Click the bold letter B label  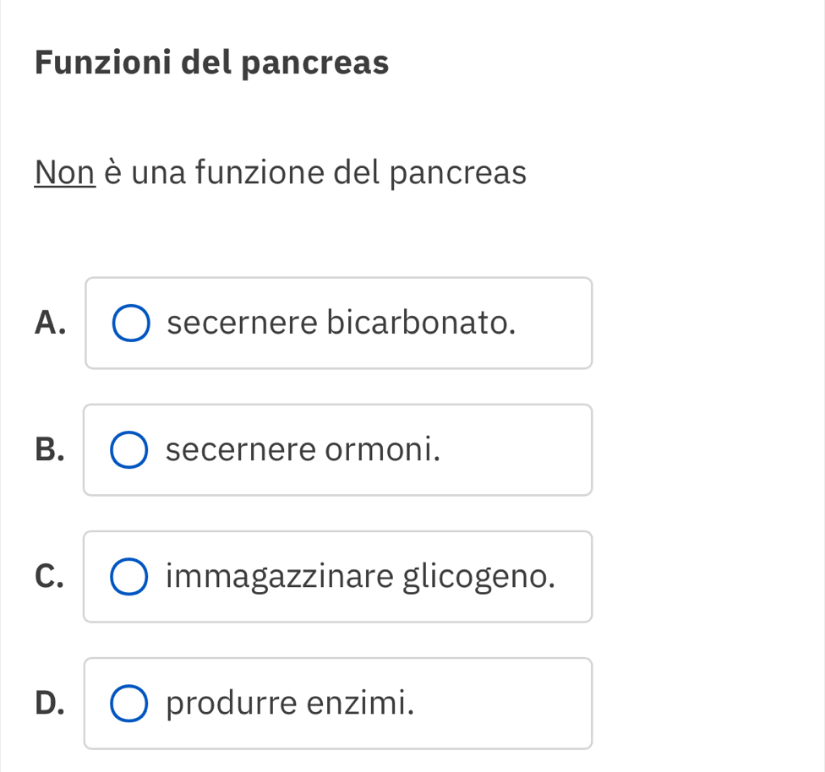(50, 449)
